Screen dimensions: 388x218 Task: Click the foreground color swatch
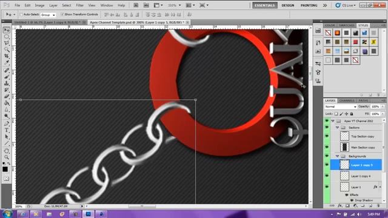[x=5, y=170]
